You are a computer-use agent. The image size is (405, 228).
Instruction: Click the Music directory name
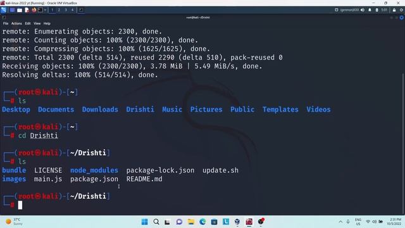pyautogui.click(x=172, y=110)
